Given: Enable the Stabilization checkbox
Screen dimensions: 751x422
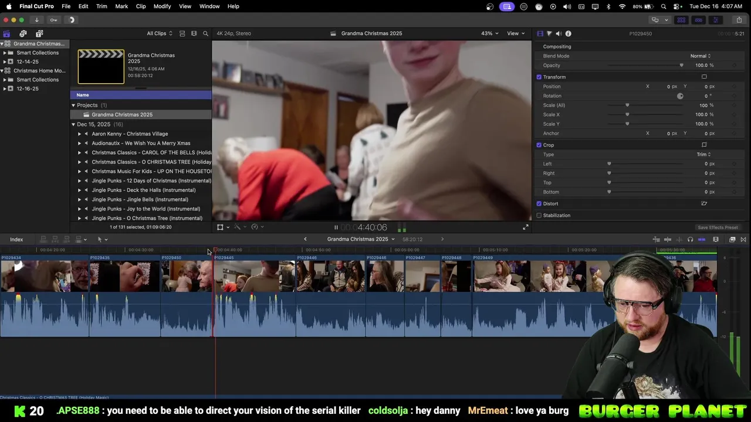Looking at the screenshot, I should click(539, 215).
